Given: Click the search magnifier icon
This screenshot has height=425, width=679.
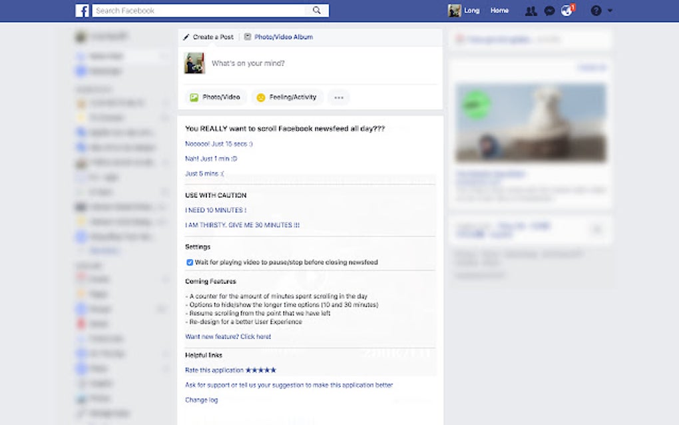Looking at the screenshot, I should point(318,10).
